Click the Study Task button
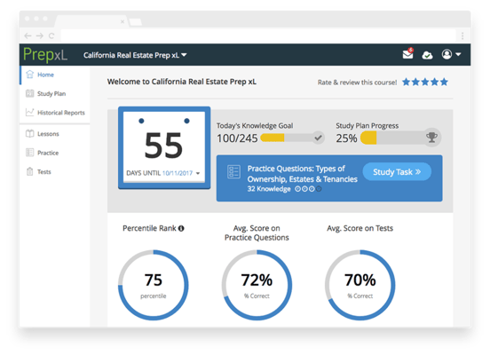The width and height of the screenshot is (490, 355). (x=397, y=171)
